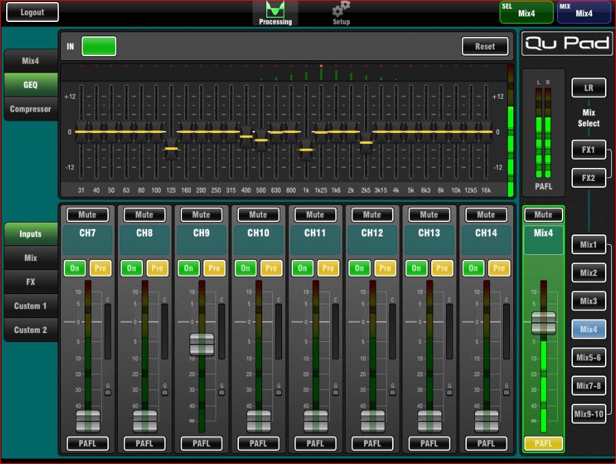
Task: Mute channel CH13
Action: coord(429,215)
